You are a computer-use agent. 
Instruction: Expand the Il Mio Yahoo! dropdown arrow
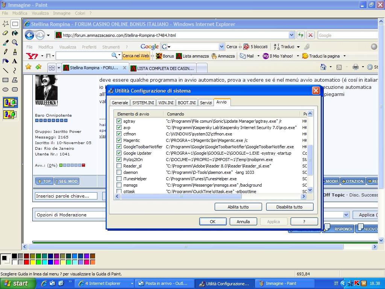298,56
